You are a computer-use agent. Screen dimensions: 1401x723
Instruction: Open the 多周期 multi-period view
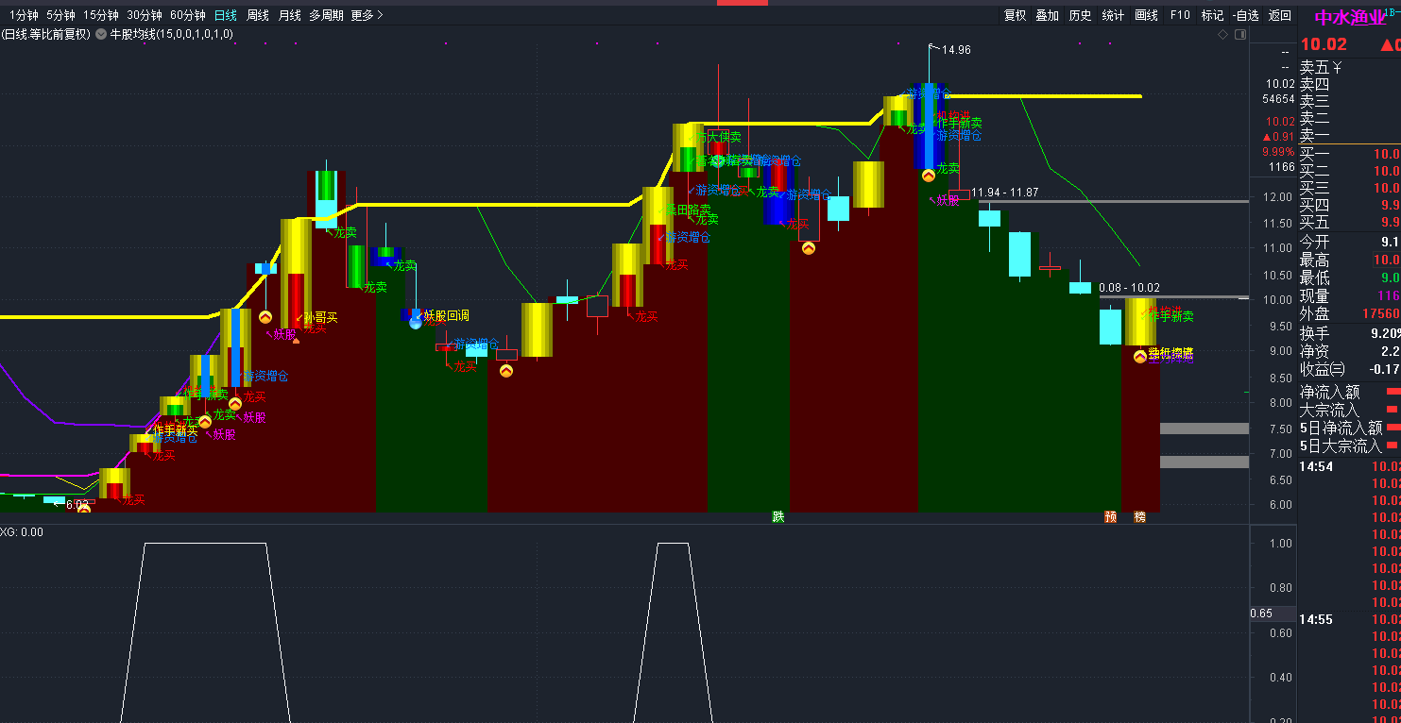coord(326,15)
